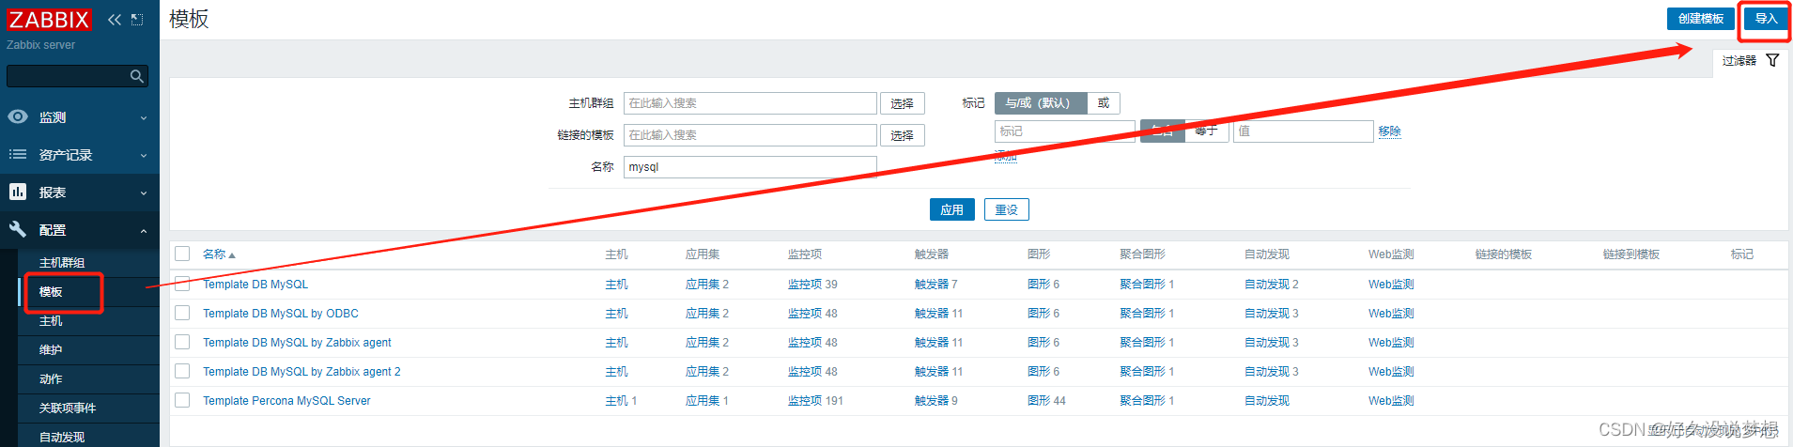Click the 标记 tag name input
This screenshot has height=447, width=1793.
1065,131
